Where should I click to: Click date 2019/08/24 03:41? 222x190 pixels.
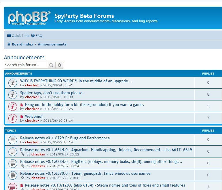(x=58, y=85)
